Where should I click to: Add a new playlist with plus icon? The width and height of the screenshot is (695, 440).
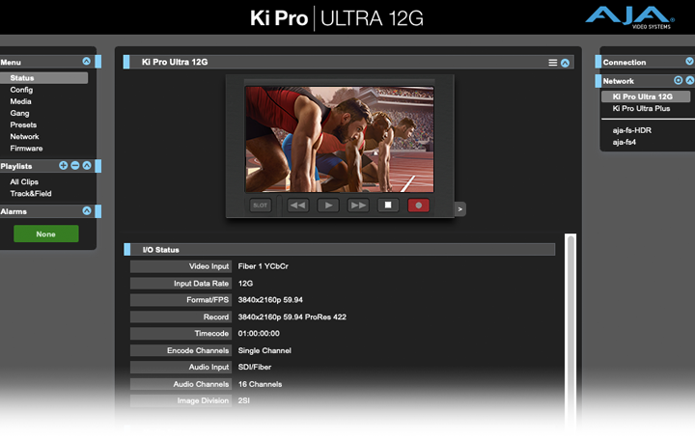pos(64,166)
